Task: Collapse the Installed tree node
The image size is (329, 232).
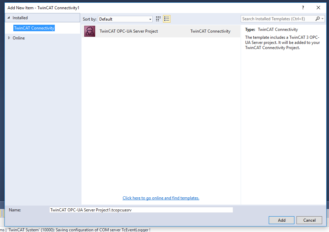Action: [x=9, y=18]
